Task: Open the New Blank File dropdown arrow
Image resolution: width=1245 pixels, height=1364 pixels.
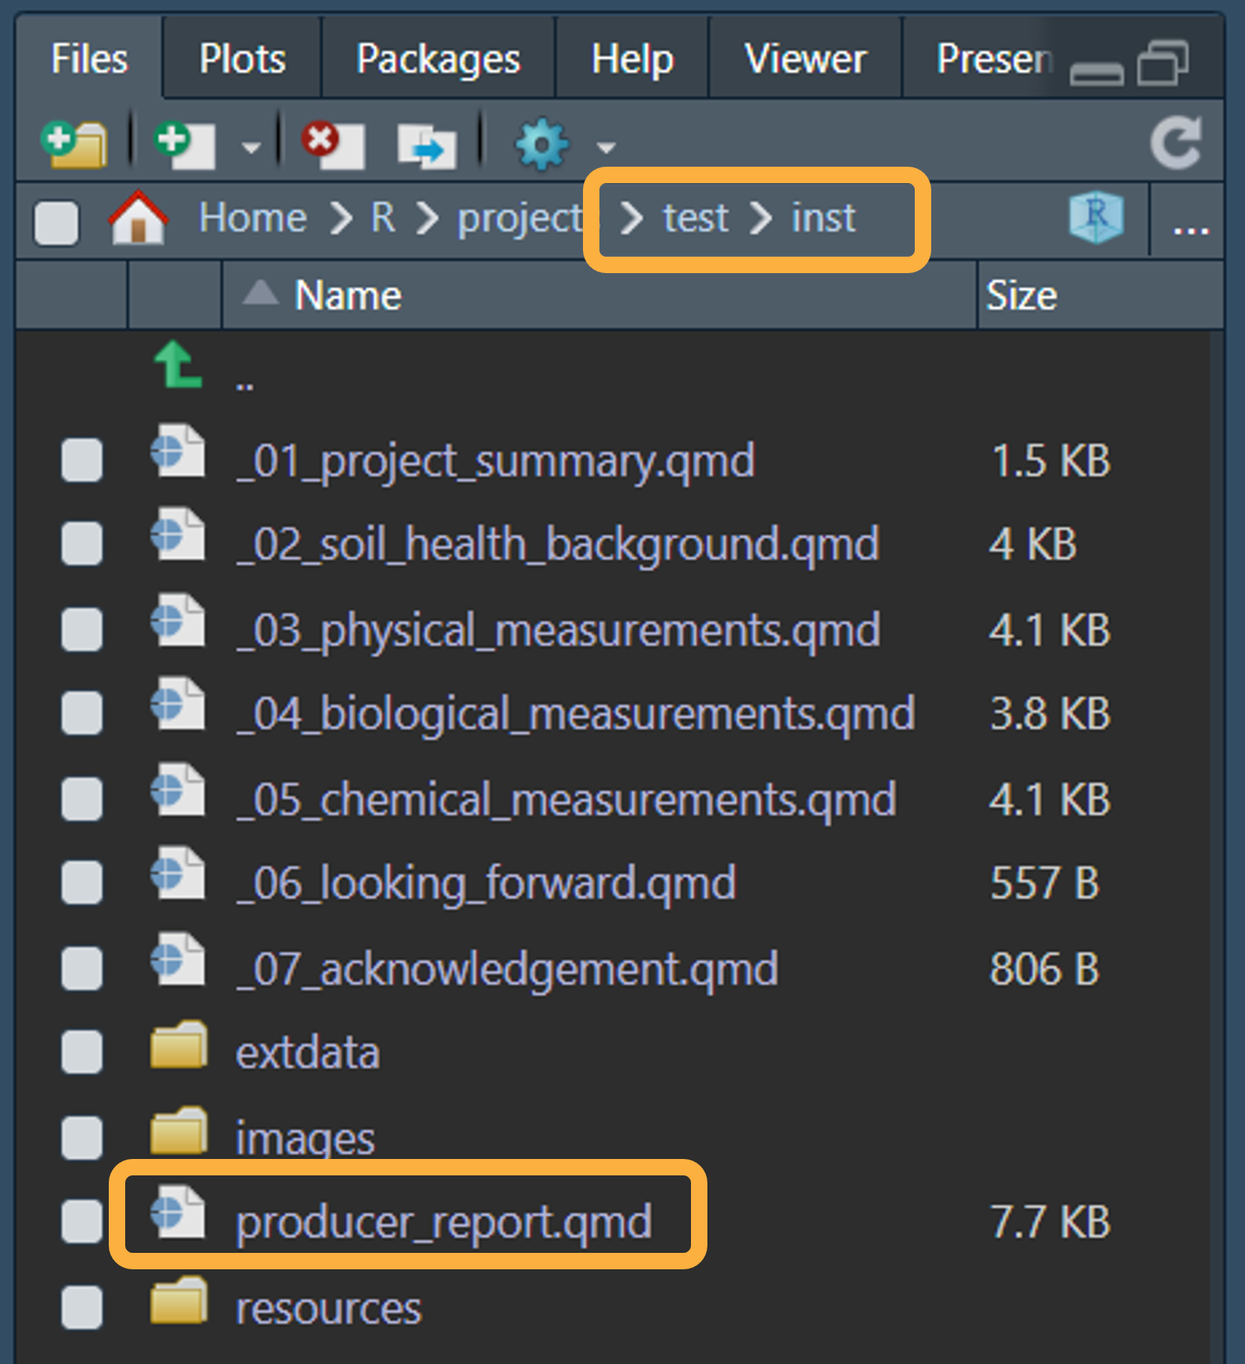Action: pyautogui.click(x=250, y=147)
